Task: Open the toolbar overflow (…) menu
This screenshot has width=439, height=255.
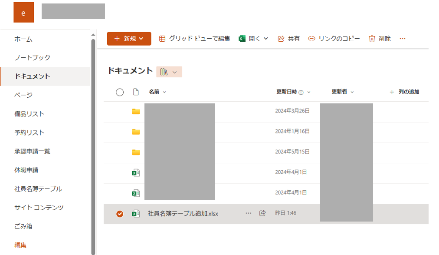Action: [x=403, y=39]
